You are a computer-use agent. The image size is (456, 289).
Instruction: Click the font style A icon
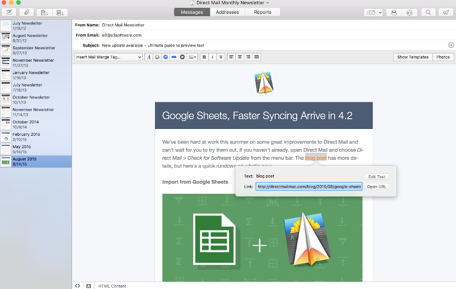[x=149, y=57]
